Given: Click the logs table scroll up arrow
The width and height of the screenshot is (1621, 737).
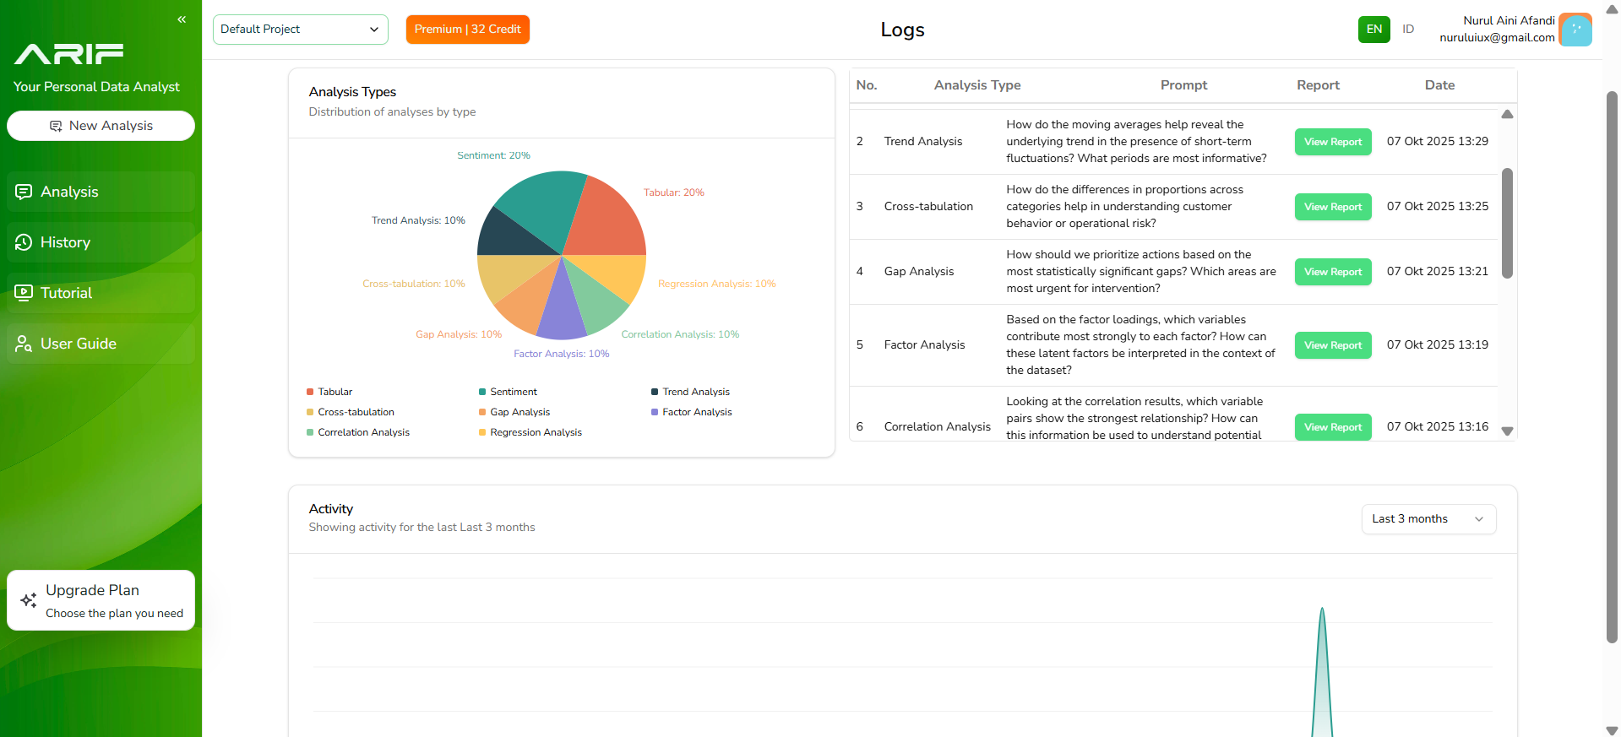Looking at the screenshot, I should tap(1507, 114).
